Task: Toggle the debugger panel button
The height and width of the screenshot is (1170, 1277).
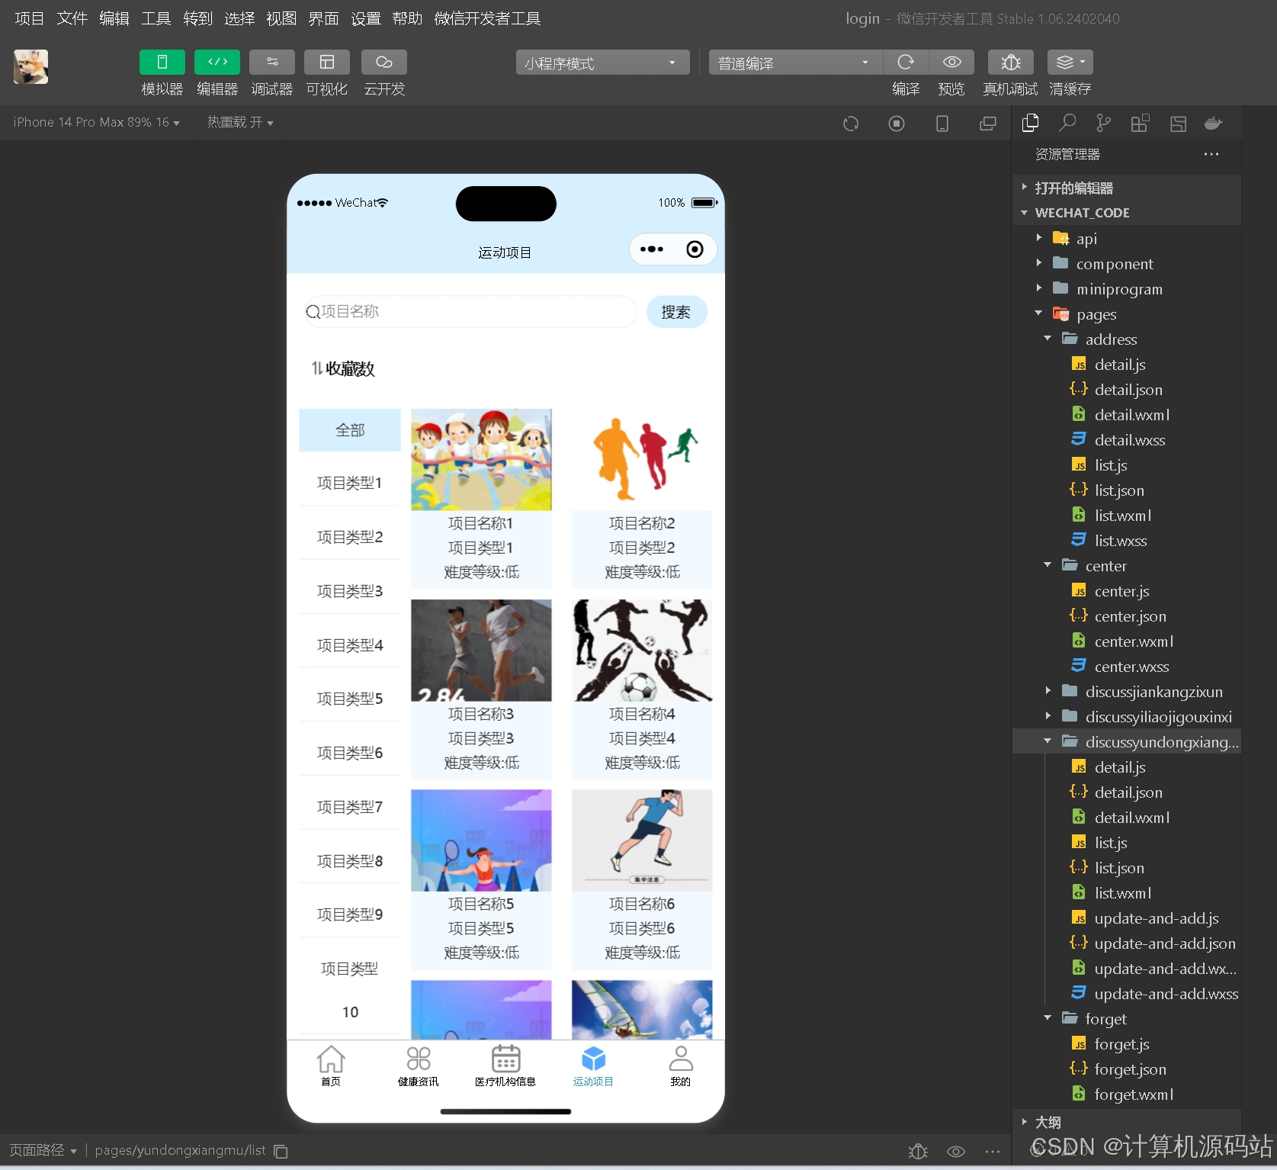Action: coord(272,62)
